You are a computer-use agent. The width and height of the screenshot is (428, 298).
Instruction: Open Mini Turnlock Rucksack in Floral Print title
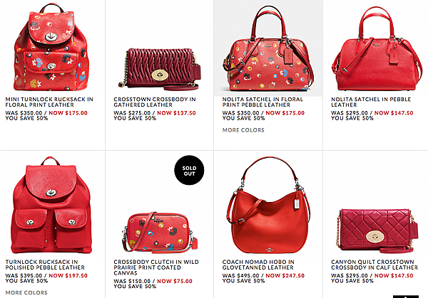pyautogui.click(x=49, y=102)
